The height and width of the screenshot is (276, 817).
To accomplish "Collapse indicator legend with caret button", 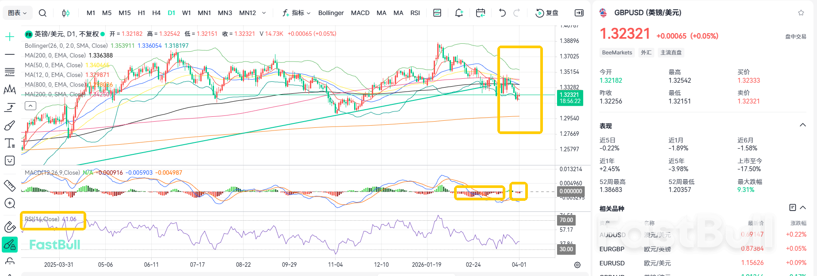I will [x=31, y=106].
